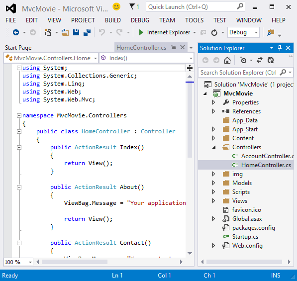Expand the Models folder
This screenshot has width=297, height=281.
tap(213, 183)
